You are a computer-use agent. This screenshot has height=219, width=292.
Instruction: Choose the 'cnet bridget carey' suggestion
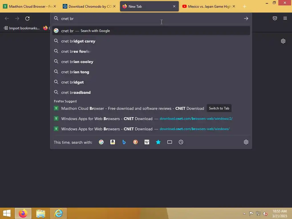pyautogui.click(x=151, y=41)
